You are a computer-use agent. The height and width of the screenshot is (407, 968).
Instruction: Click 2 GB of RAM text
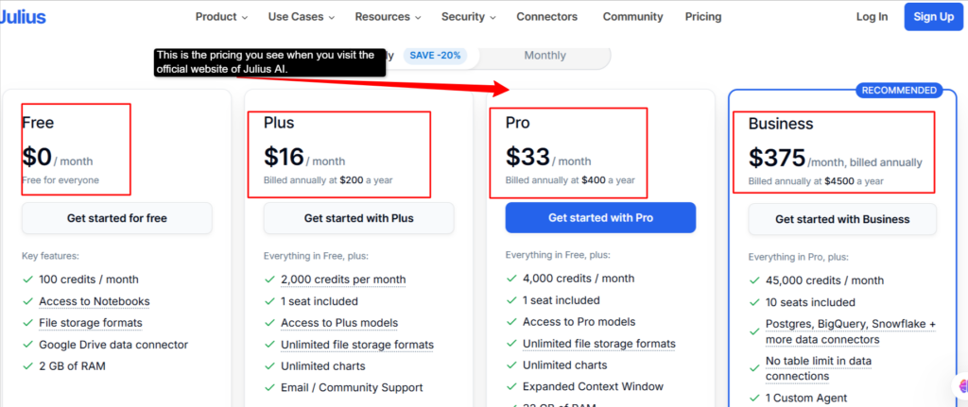(x=72, y=366)
